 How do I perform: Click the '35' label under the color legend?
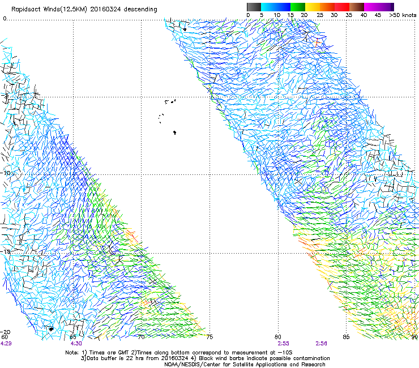349,15
